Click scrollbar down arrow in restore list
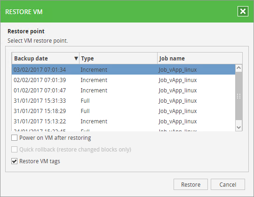Viewport: 254px width, 197px height. coord(238,128)
